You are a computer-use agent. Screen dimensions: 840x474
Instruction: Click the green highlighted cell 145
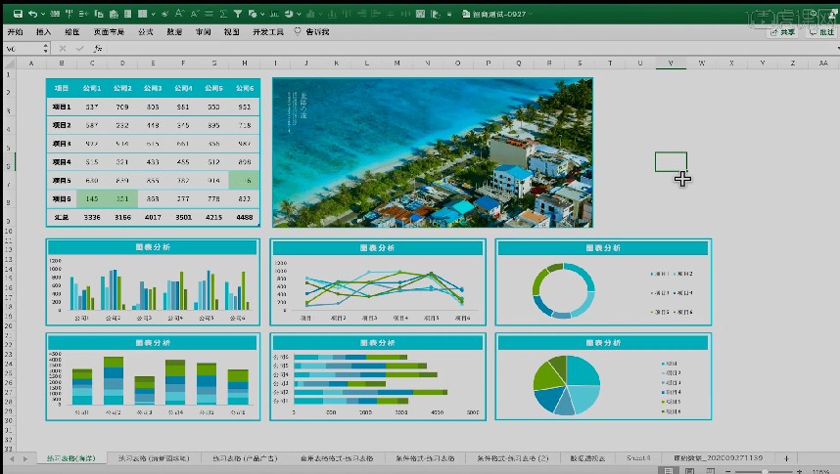[x=92, y=198]
